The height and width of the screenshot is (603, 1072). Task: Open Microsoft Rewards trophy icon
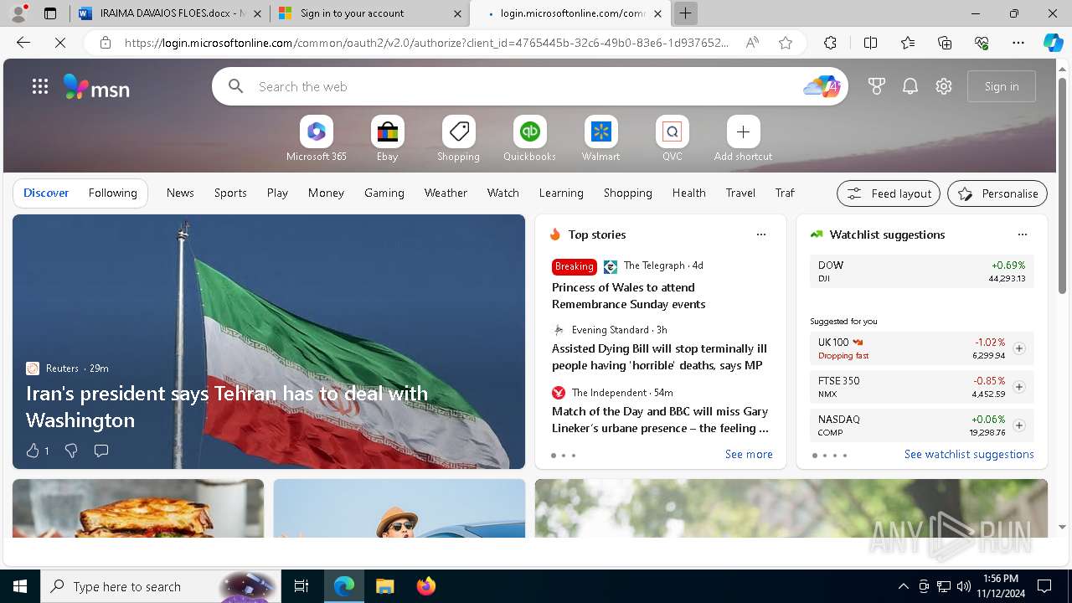pyautogui.click(x=877, y=86)
